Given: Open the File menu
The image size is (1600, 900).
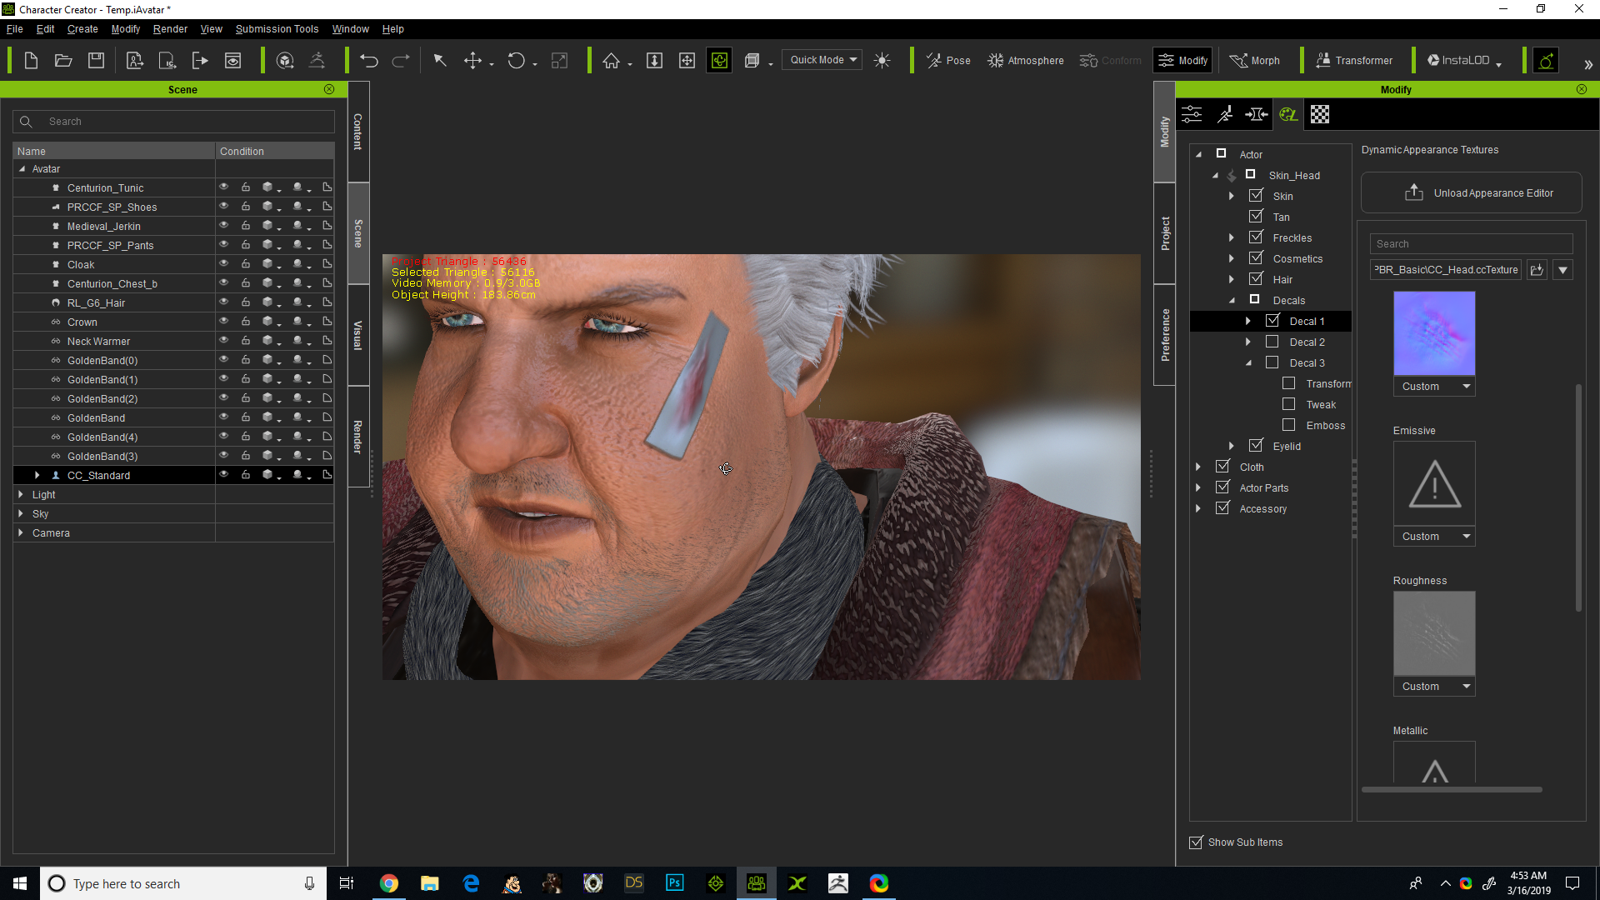Looking at the screenshot, I should coord(14,29).
